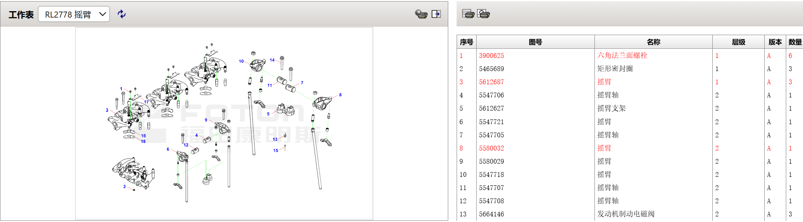Click the print list with image icon

tap(483, 14)
